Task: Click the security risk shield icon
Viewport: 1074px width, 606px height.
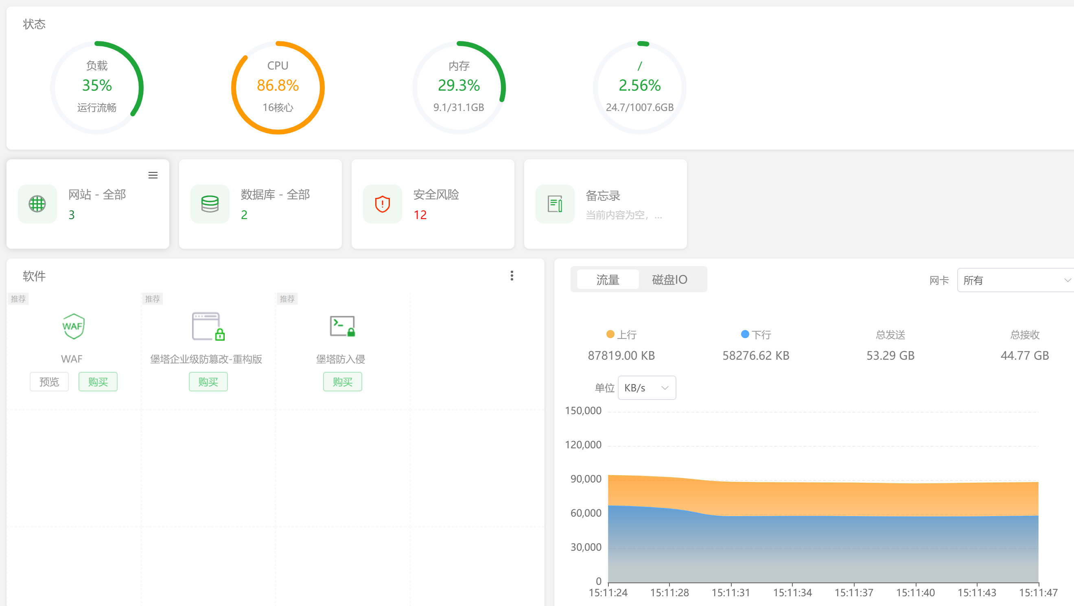Action: pyautogui.click(x=382, y=204)
